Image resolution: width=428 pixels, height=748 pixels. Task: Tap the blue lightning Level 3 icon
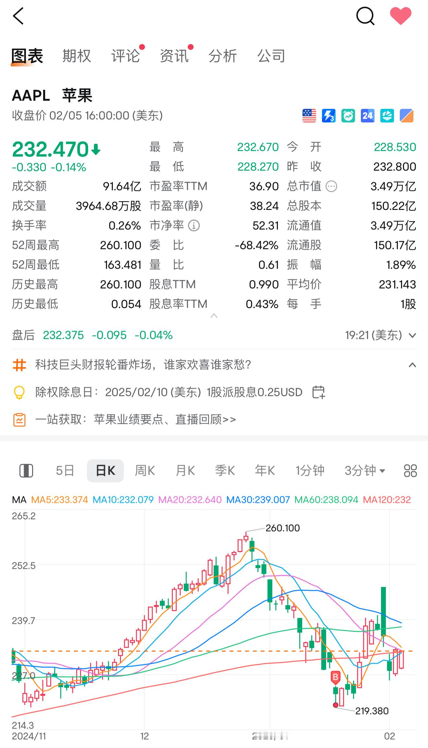tap(328, 116)
